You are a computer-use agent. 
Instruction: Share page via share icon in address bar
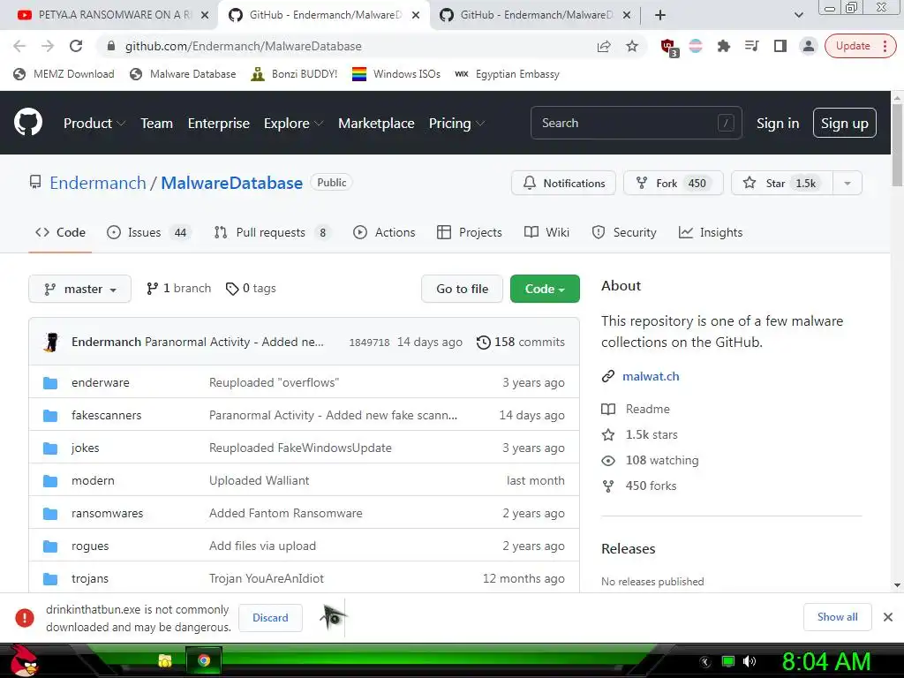pos(604,46)
